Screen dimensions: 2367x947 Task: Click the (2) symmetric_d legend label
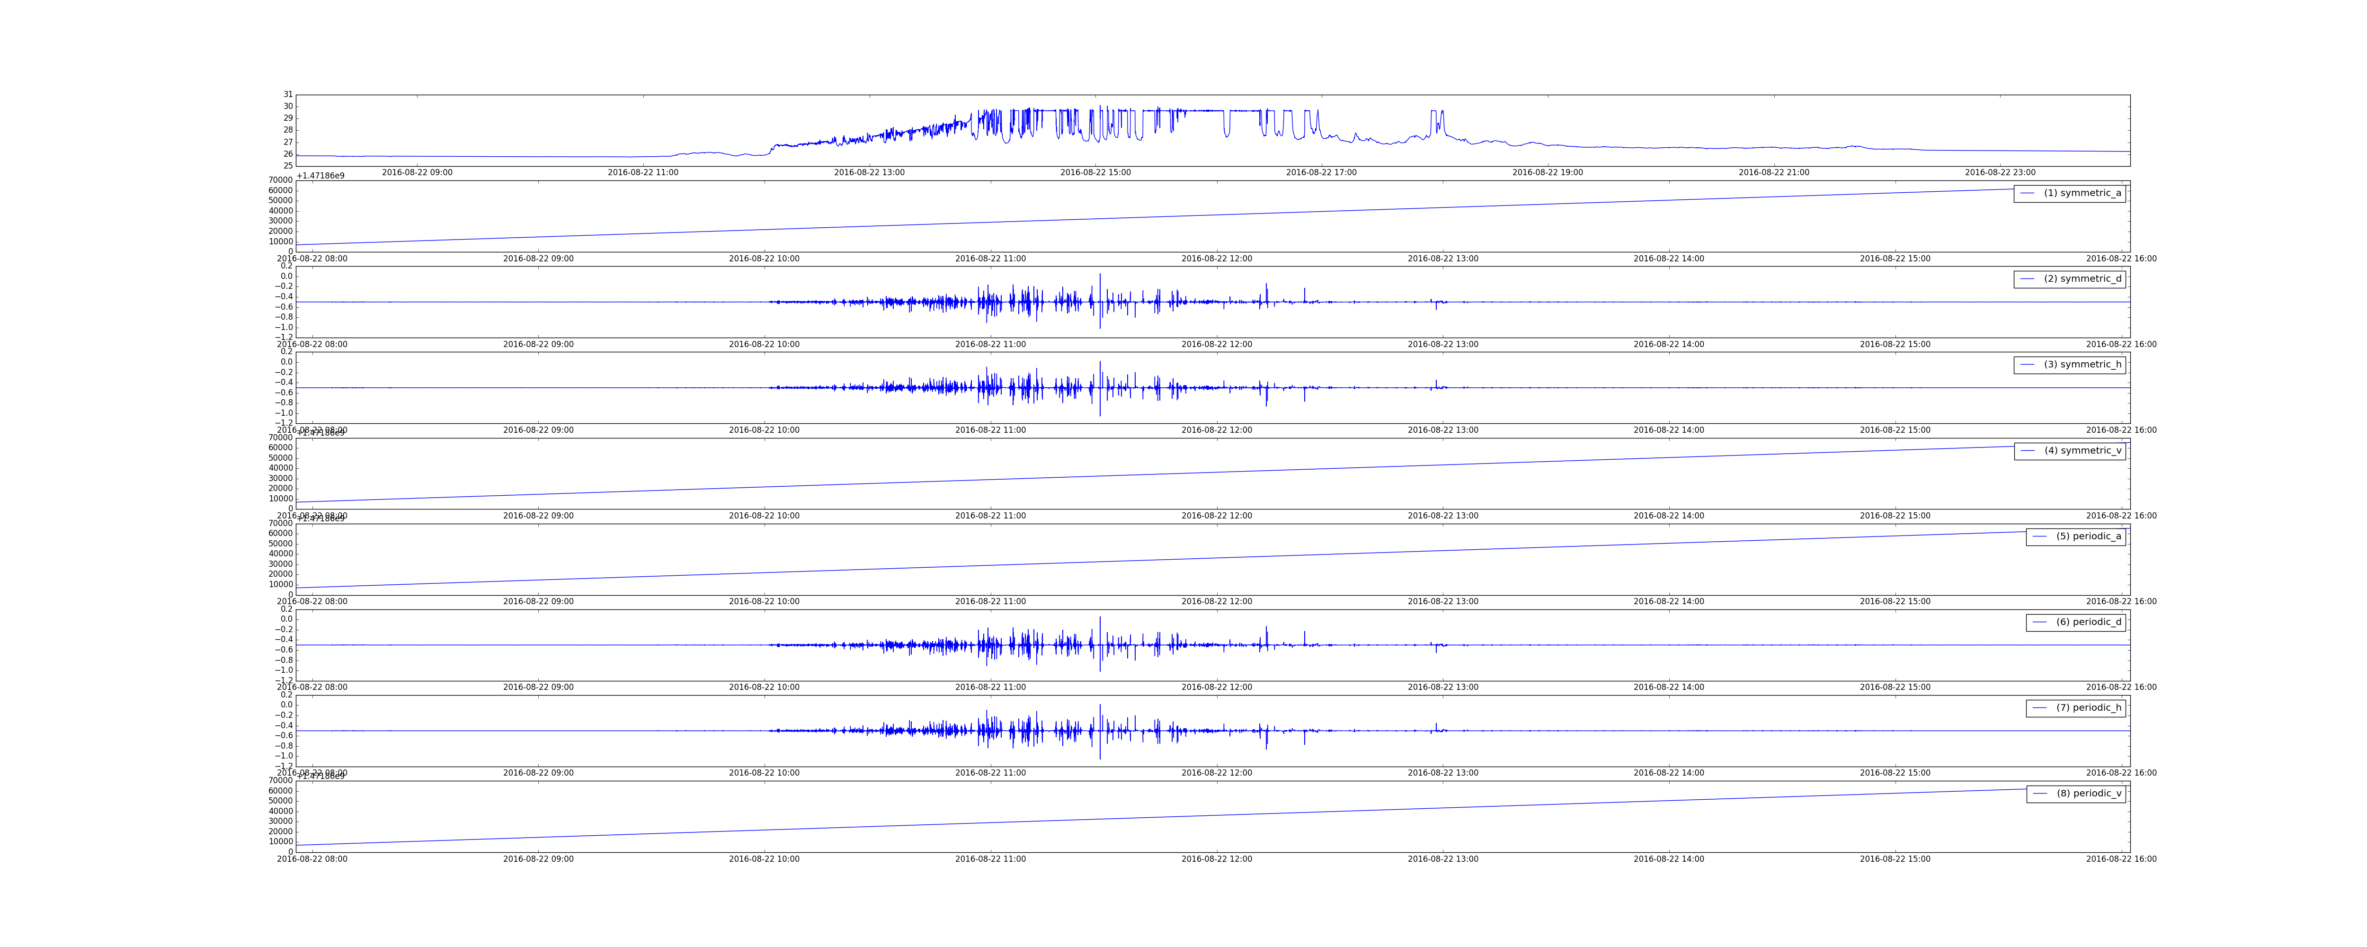tap(2082, 278)
